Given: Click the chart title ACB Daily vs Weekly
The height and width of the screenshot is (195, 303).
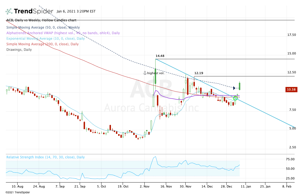Looking at the screenshot, I should tap(41, 20).
